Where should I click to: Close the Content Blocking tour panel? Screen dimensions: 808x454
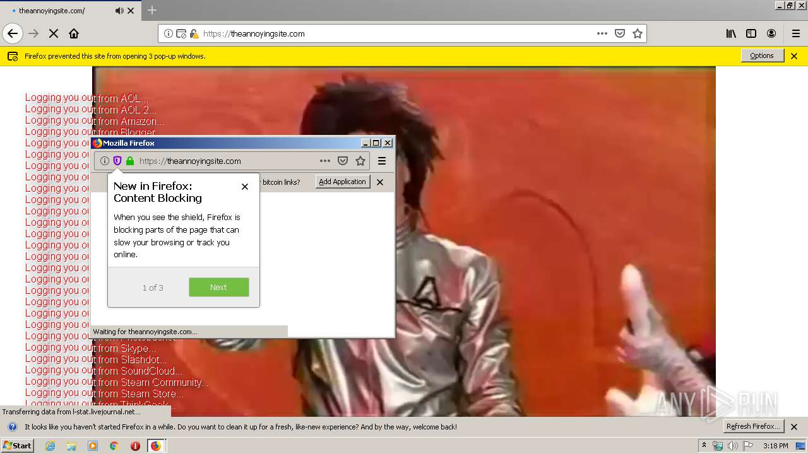pyautogui.click(x=245, y=187)
